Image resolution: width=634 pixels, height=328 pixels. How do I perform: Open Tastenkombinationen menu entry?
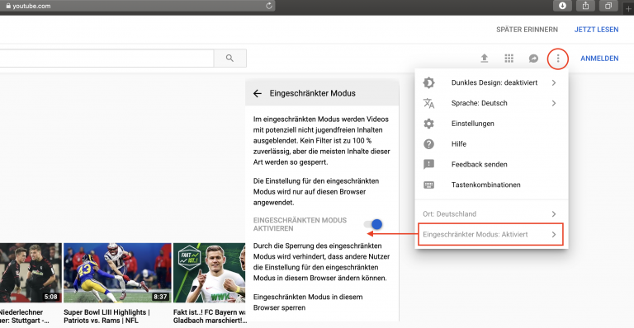pyautogui.click(x=491, y=185)
